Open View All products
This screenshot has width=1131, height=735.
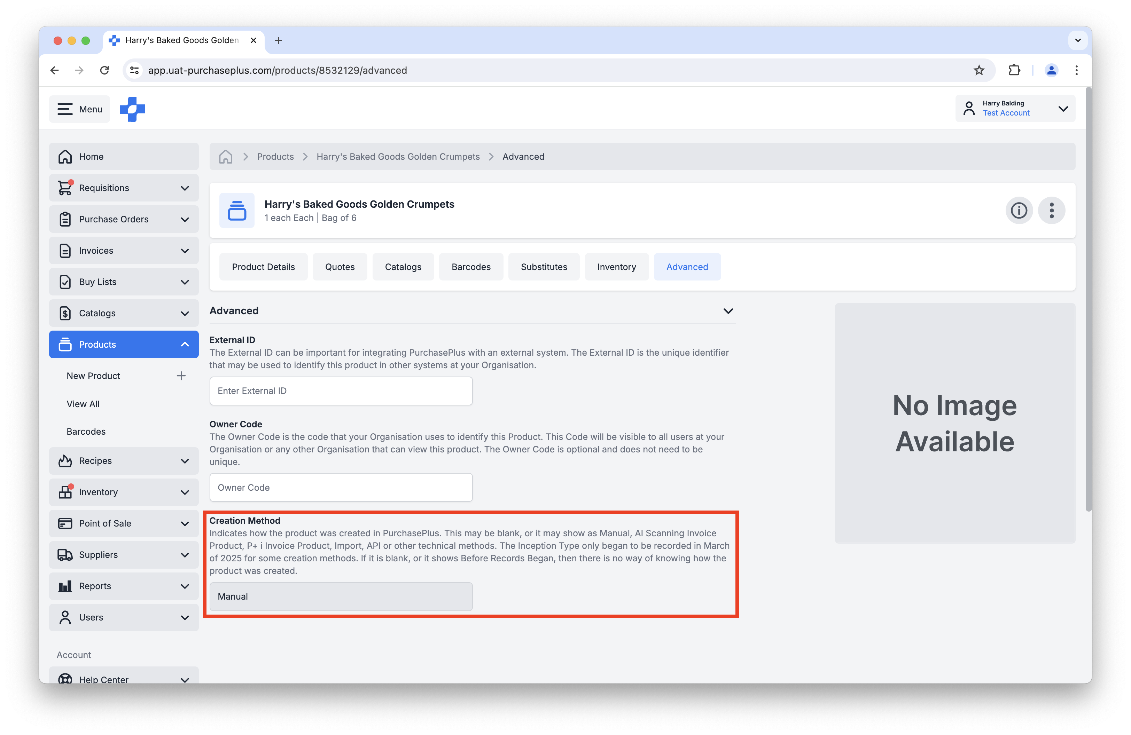click(83, 404)
